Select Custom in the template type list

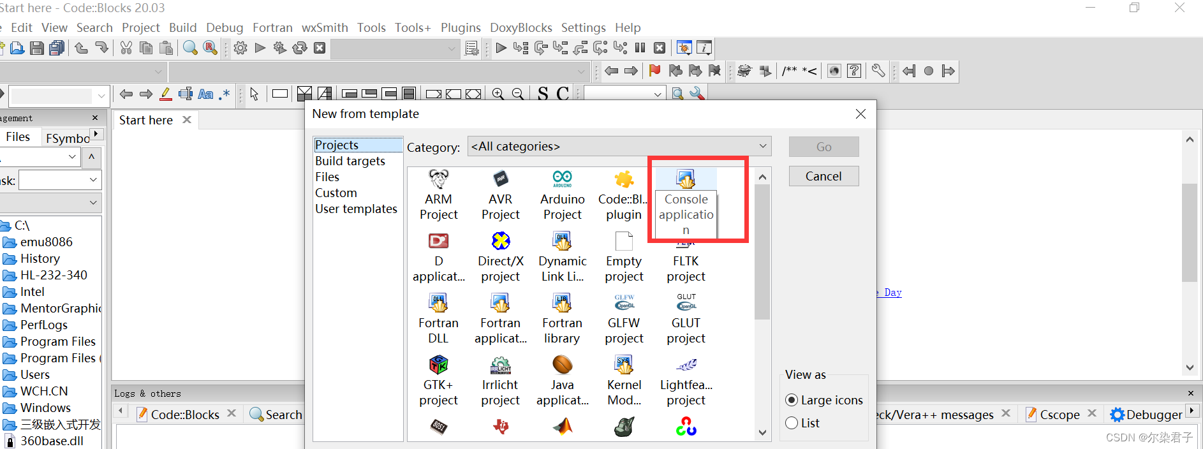pos(336,193)
